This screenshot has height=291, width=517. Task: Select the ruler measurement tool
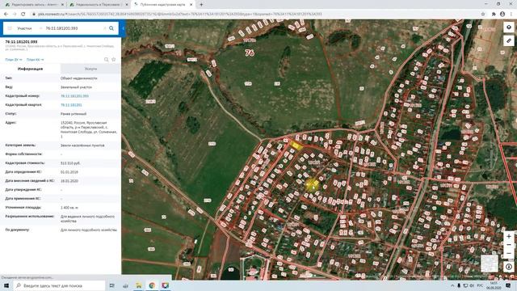click(x=509, y=41)
